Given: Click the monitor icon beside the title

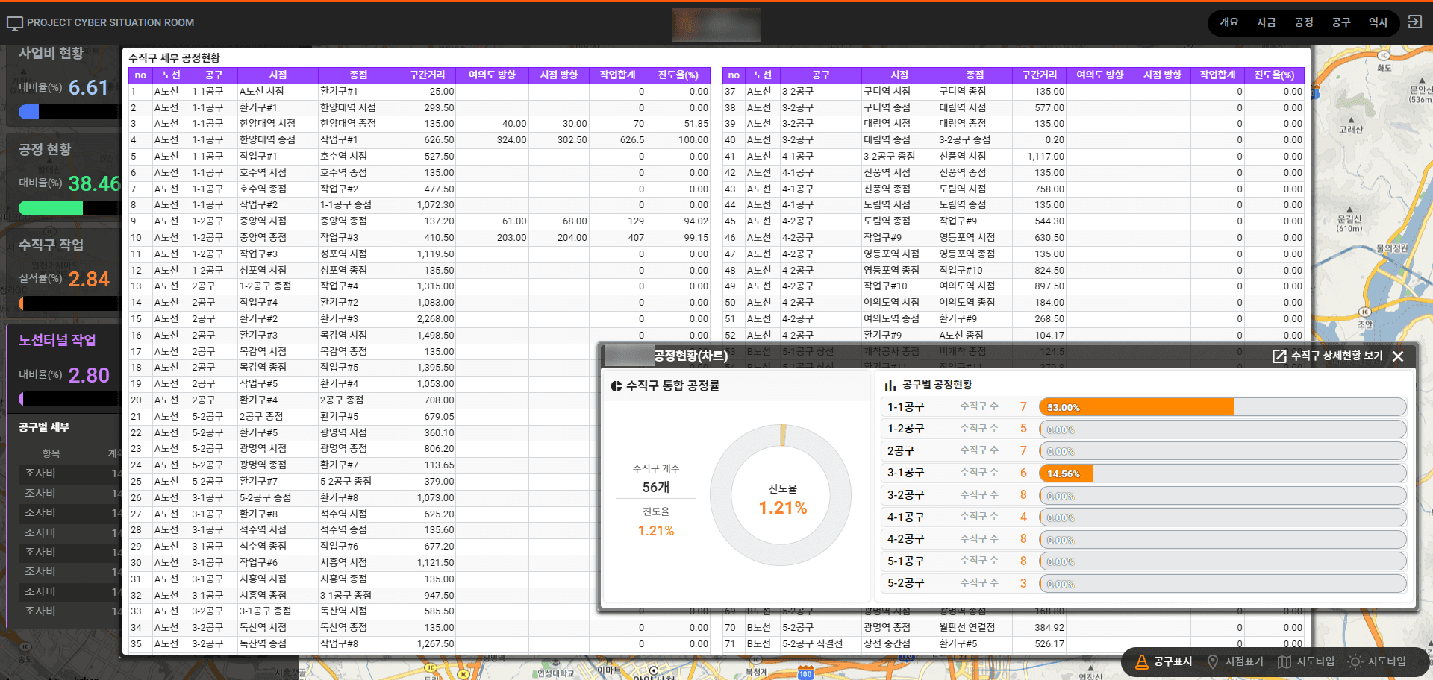Looking at the screenshot, I should [x=14, y=23].
